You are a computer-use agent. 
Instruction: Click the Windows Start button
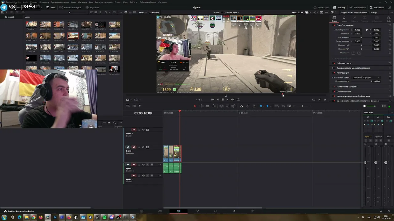pyautogui.click(x=4, y=218)
